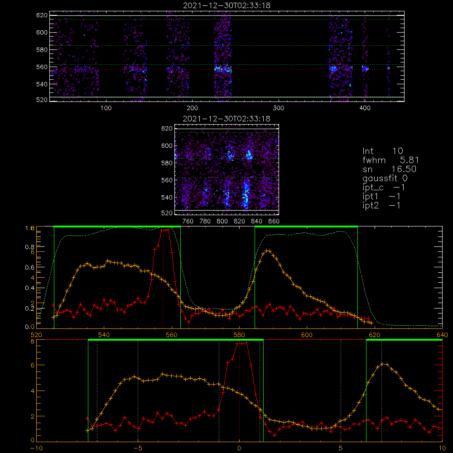Click x-axis label "400" under the top image
The width and height of the screenshot is (453, 453).
[x=365, y=108]
